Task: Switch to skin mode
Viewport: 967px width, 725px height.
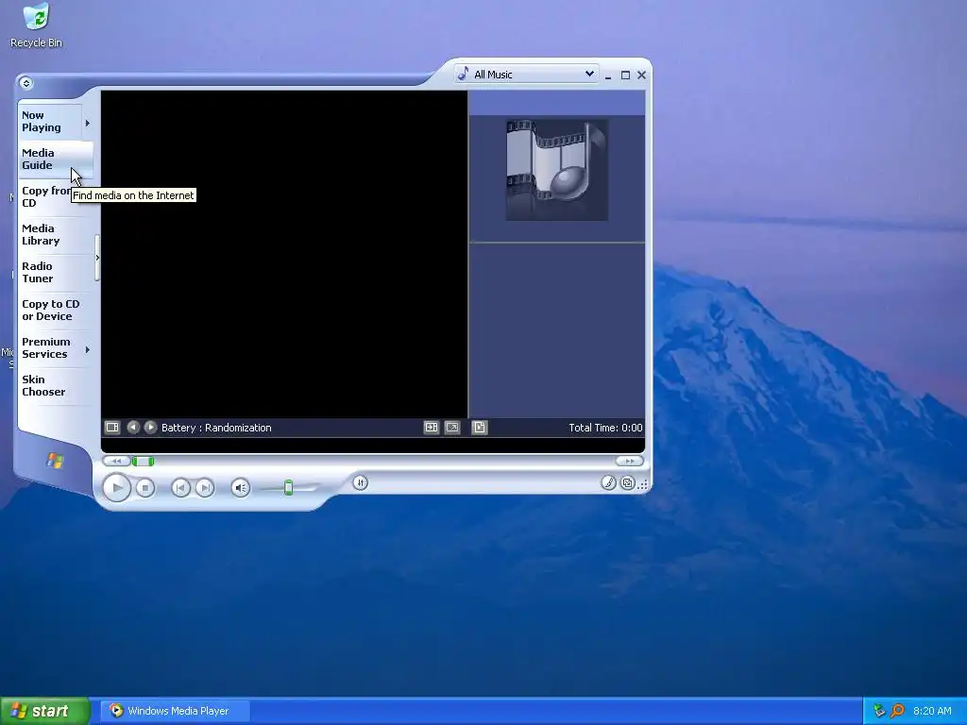Action: coord(627,482)
